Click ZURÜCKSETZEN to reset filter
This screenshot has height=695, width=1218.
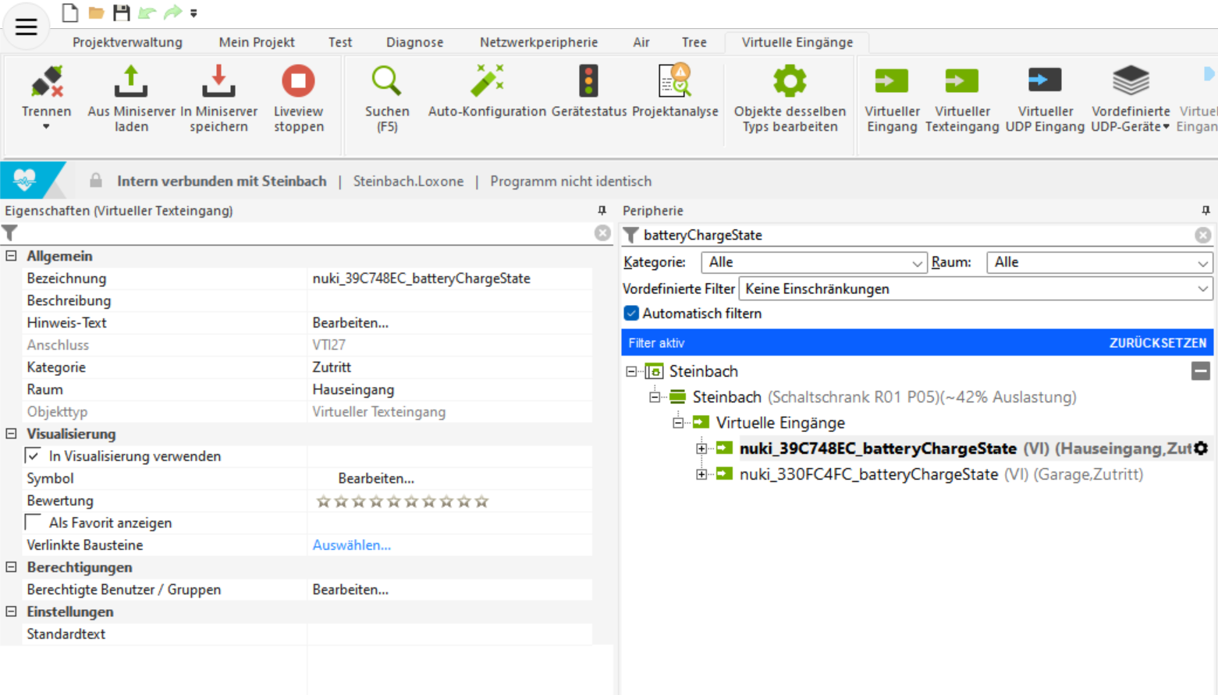1157,343
